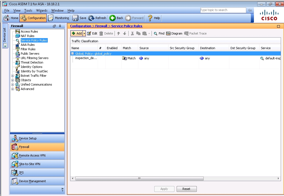Screen dimensions: 284x196
Task: Expand the Advanced tree node
Action: pos(12,89)
